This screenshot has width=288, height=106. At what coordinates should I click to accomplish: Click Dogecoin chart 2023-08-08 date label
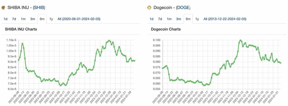click(x=158, y=97)
